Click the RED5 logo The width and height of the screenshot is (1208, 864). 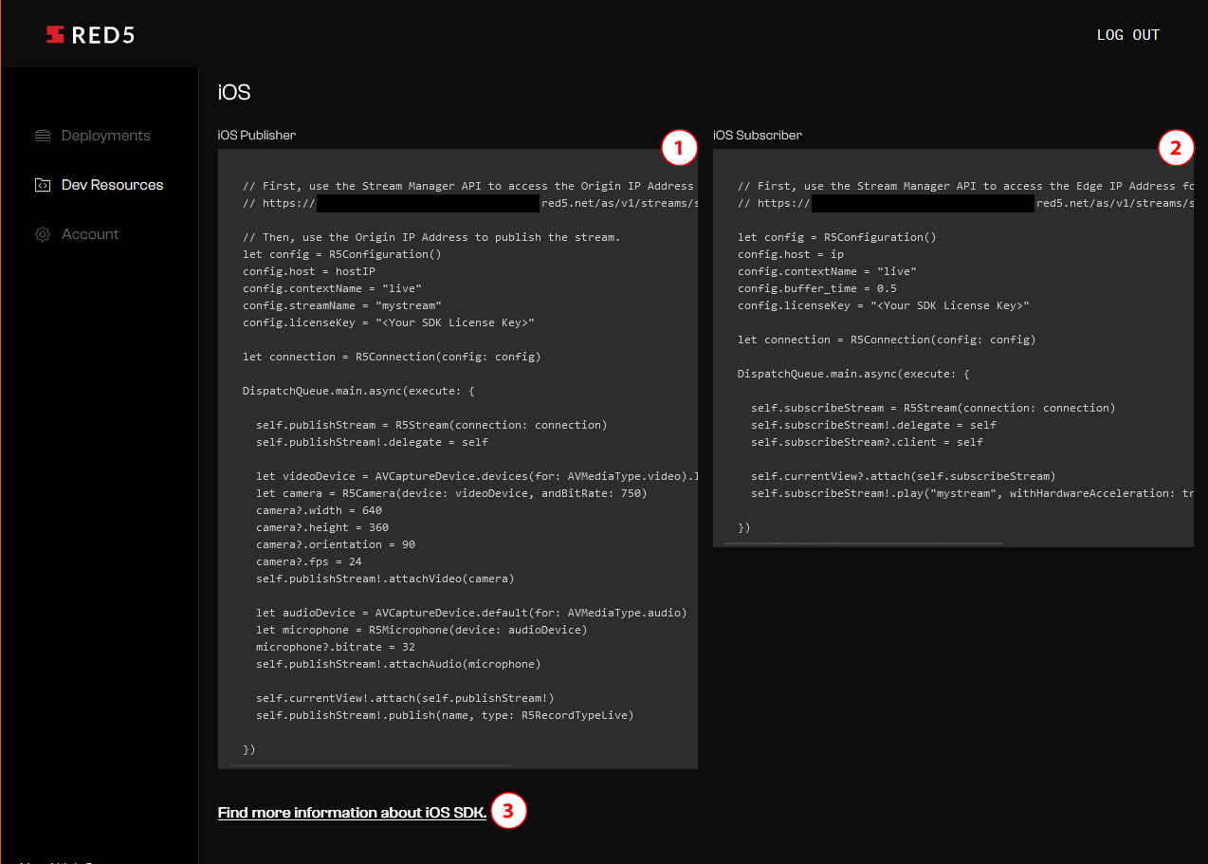[90, 35]
